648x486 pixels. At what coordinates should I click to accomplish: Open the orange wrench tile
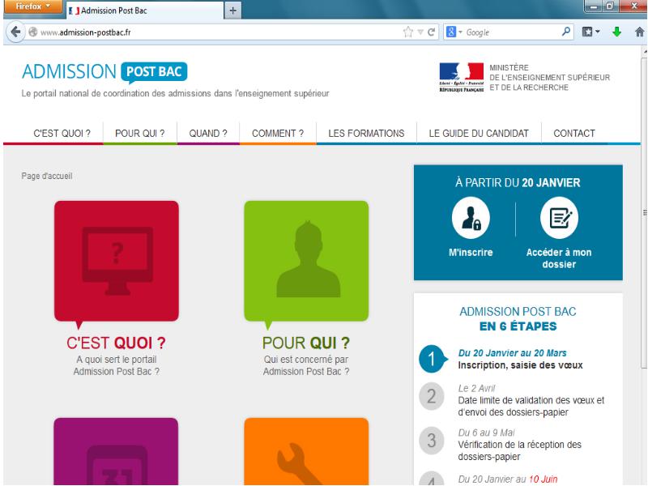coord(306,451)
